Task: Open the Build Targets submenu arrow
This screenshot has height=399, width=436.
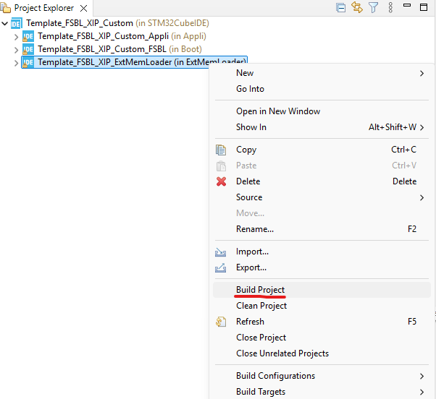Action: (422, 392)
